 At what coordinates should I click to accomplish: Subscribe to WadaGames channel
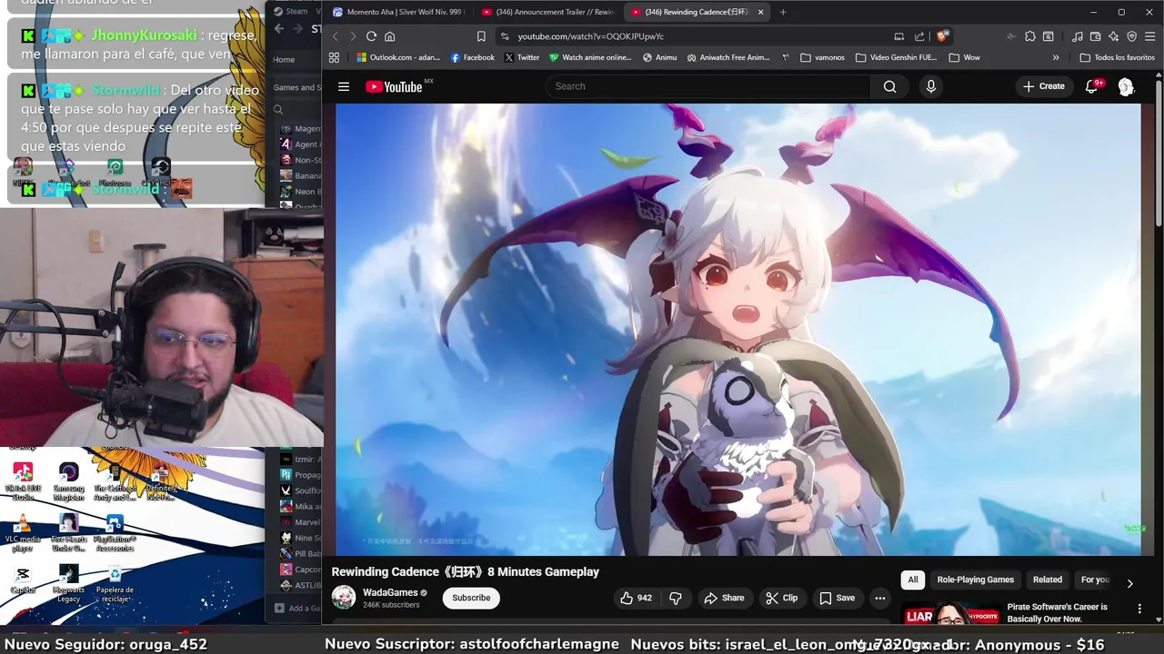click(471, 598)
